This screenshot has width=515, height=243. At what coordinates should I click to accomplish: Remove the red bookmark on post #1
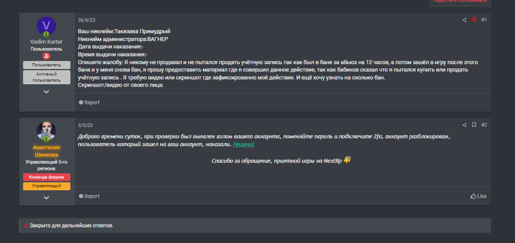474,20
